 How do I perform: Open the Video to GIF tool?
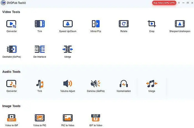pyautogui.click(x=12, y=119)
